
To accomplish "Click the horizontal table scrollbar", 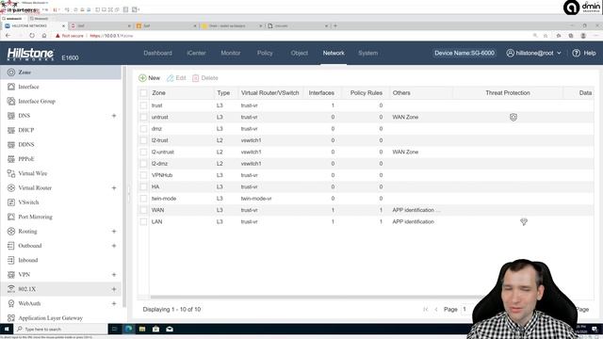I will point(316,298).
